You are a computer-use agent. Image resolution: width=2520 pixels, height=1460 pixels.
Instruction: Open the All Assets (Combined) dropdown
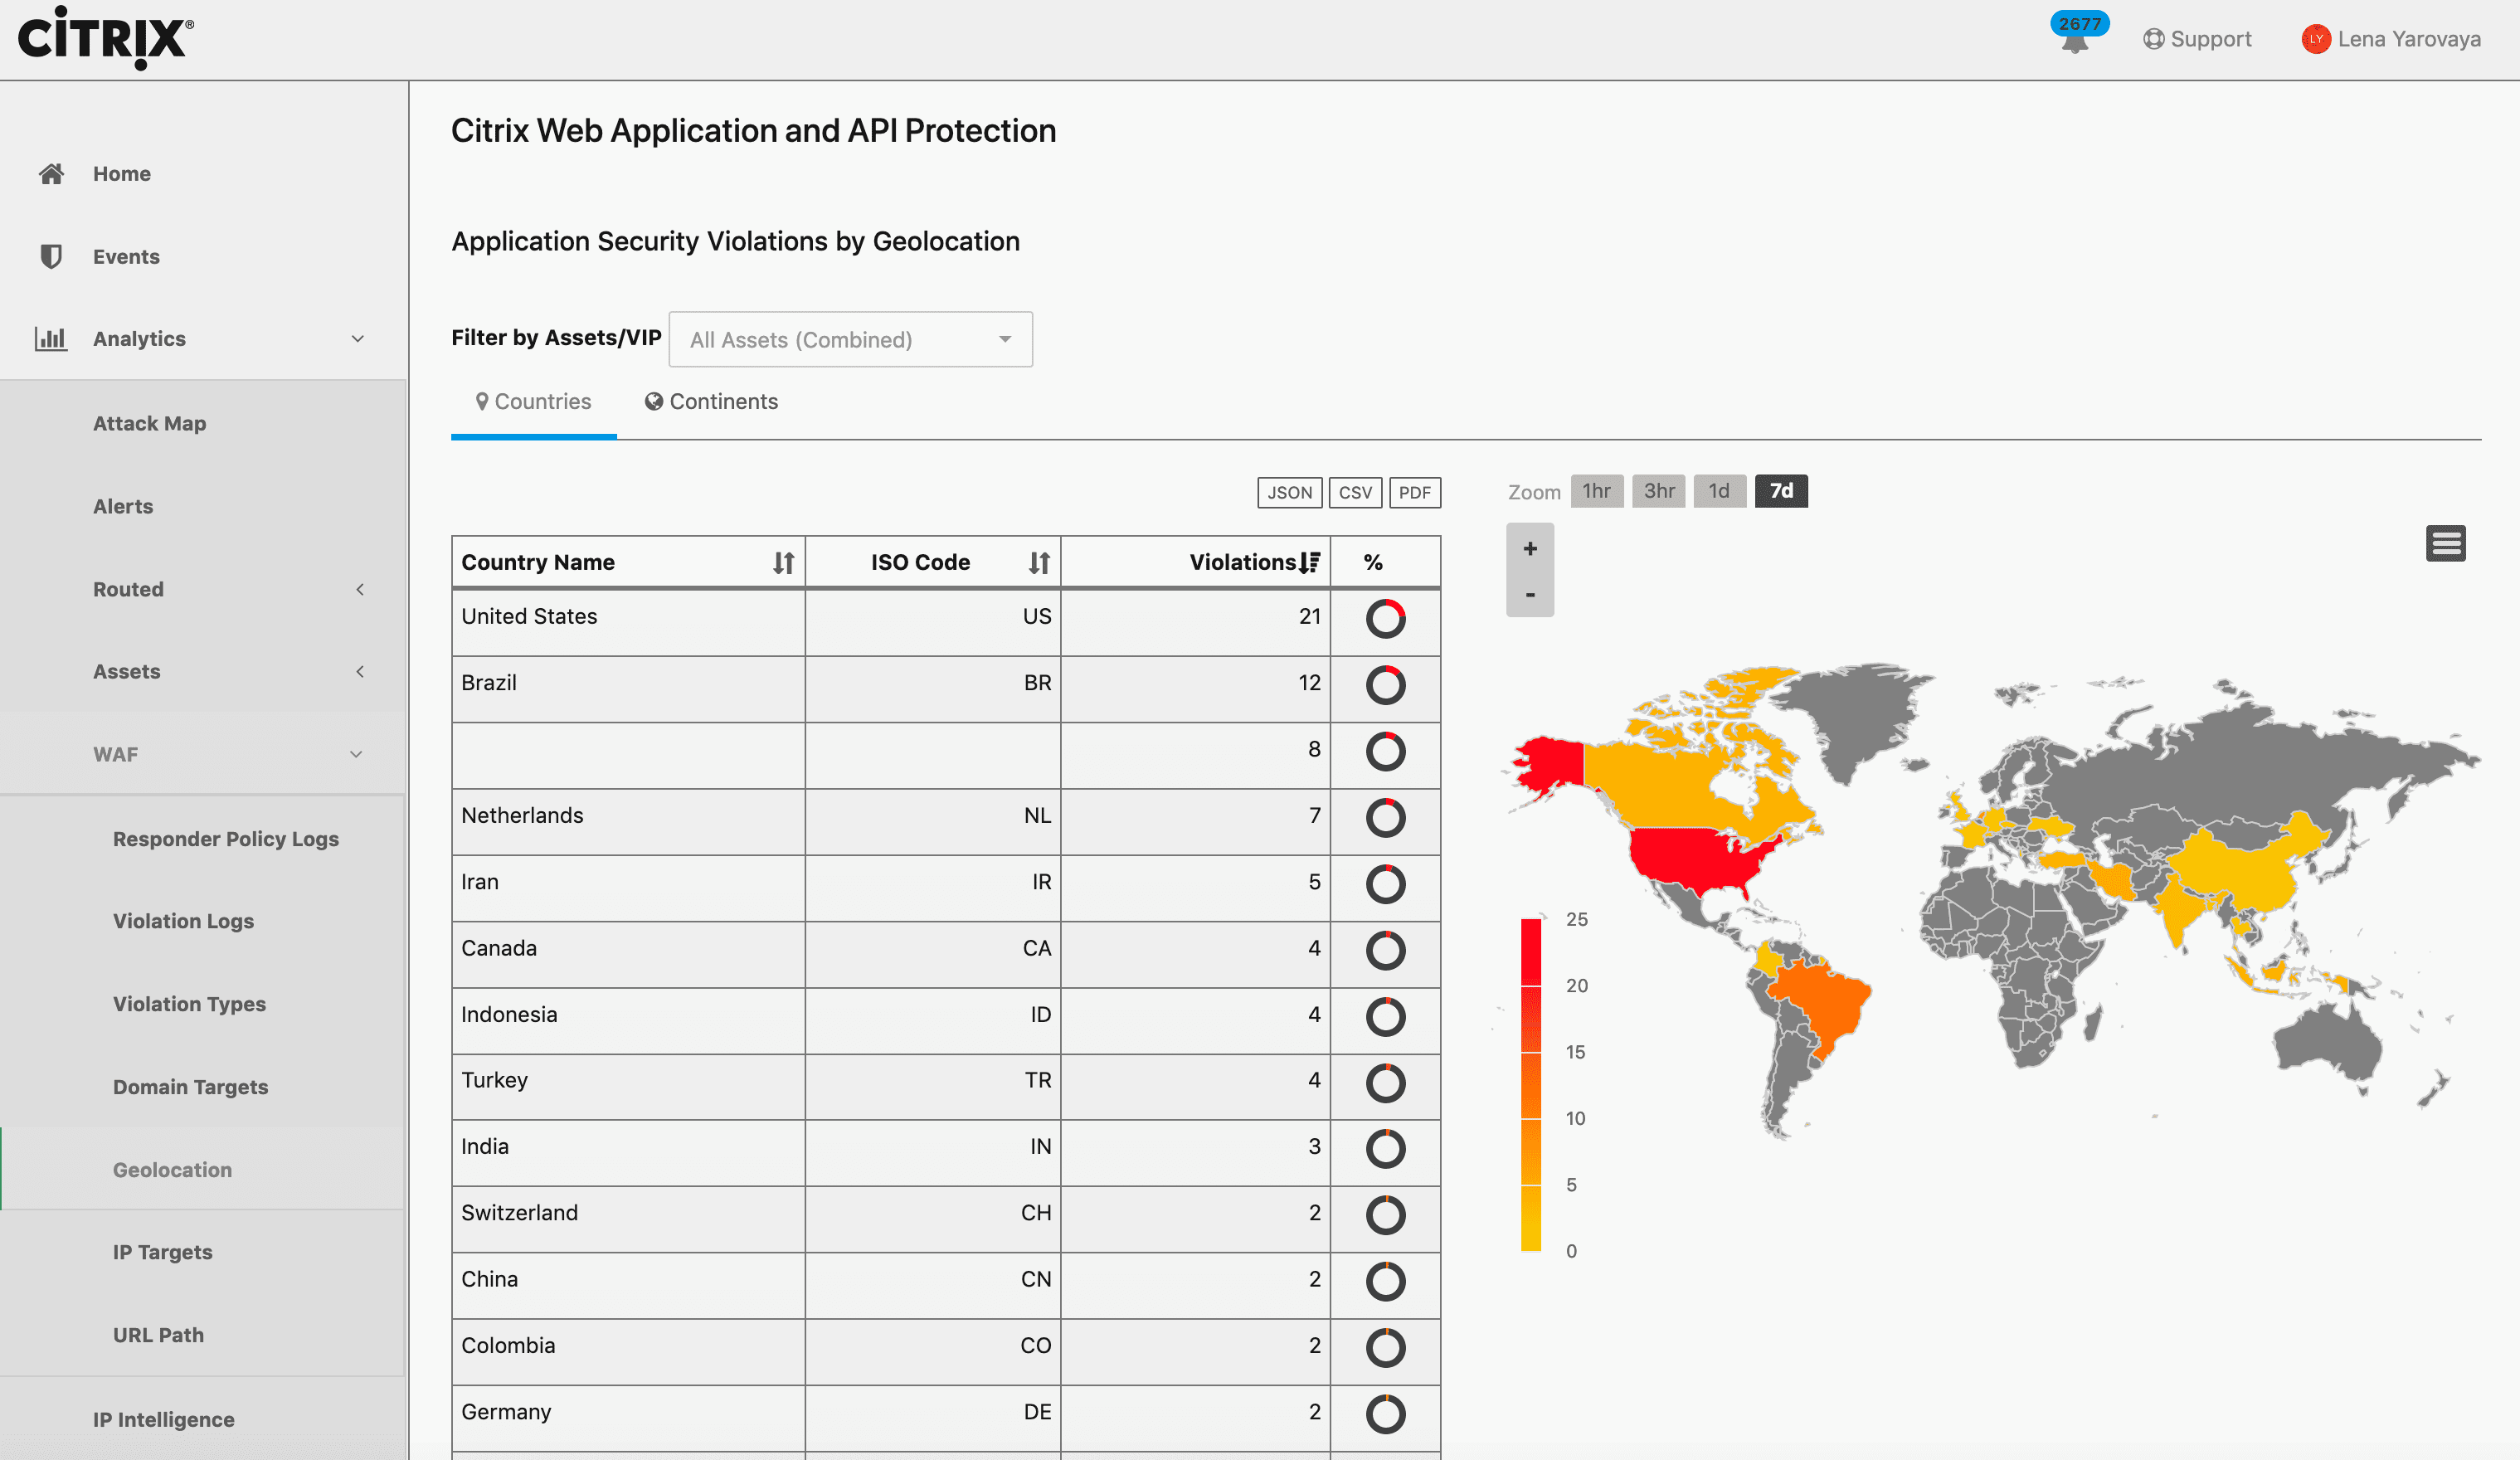point(851,339)
